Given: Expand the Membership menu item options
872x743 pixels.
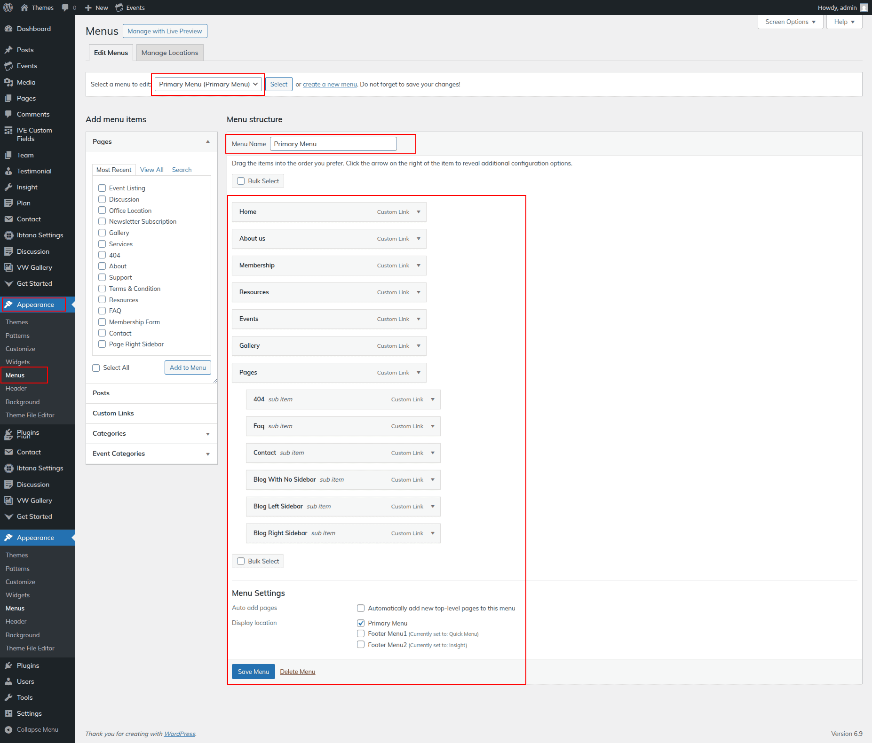Looking at the screenshot, I should coord(419,266).
